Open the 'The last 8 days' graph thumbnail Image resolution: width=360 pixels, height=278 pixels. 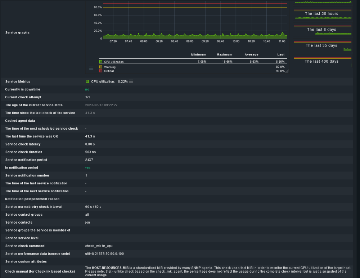click(323, 30)
